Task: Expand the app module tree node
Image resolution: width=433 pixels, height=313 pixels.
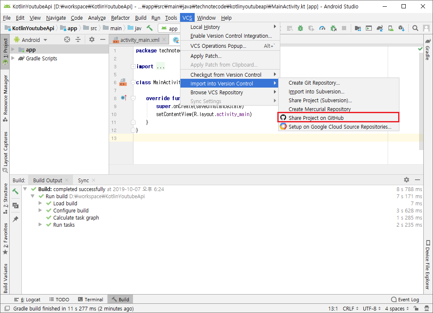Action: click(x=13, y=49)
